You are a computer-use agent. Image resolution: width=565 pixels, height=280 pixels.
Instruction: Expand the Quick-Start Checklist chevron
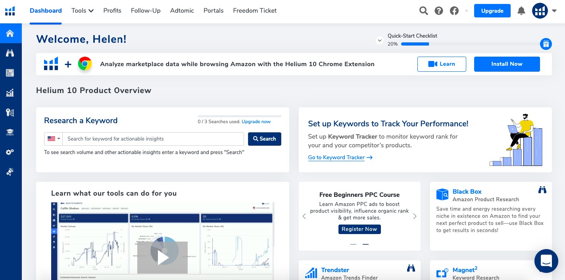(380, 40)
